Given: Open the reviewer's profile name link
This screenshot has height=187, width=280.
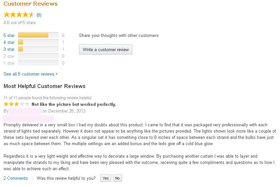Looking at the screenshot, I should coord(25,111).
